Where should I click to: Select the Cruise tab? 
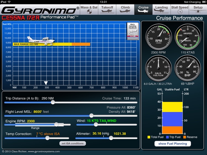[x=143, y=9]
